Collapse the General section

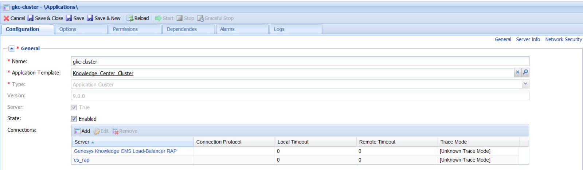(x=12, y=48)
